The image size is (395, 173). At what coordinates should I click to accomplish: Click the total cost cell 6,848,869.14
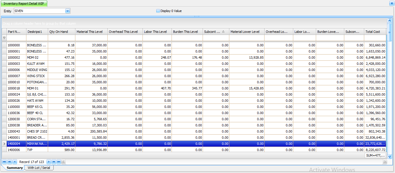pos(375,57)
